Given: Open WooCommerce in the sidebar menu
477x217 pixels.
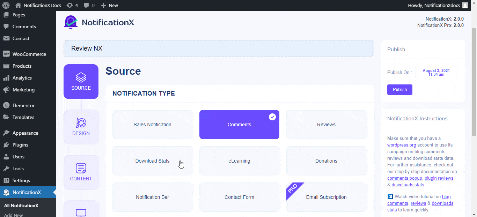Looking at the screenshot, I should [28, 54].
